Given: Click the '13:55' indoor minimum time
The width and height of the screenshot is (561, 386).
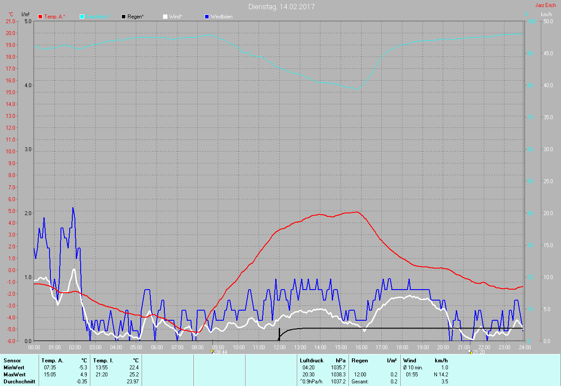Looking at the screenshot, I should 102,368.
